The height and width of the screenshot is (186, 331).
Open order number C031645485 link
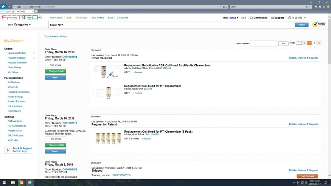pyautogui.click(x=70, y=57)
